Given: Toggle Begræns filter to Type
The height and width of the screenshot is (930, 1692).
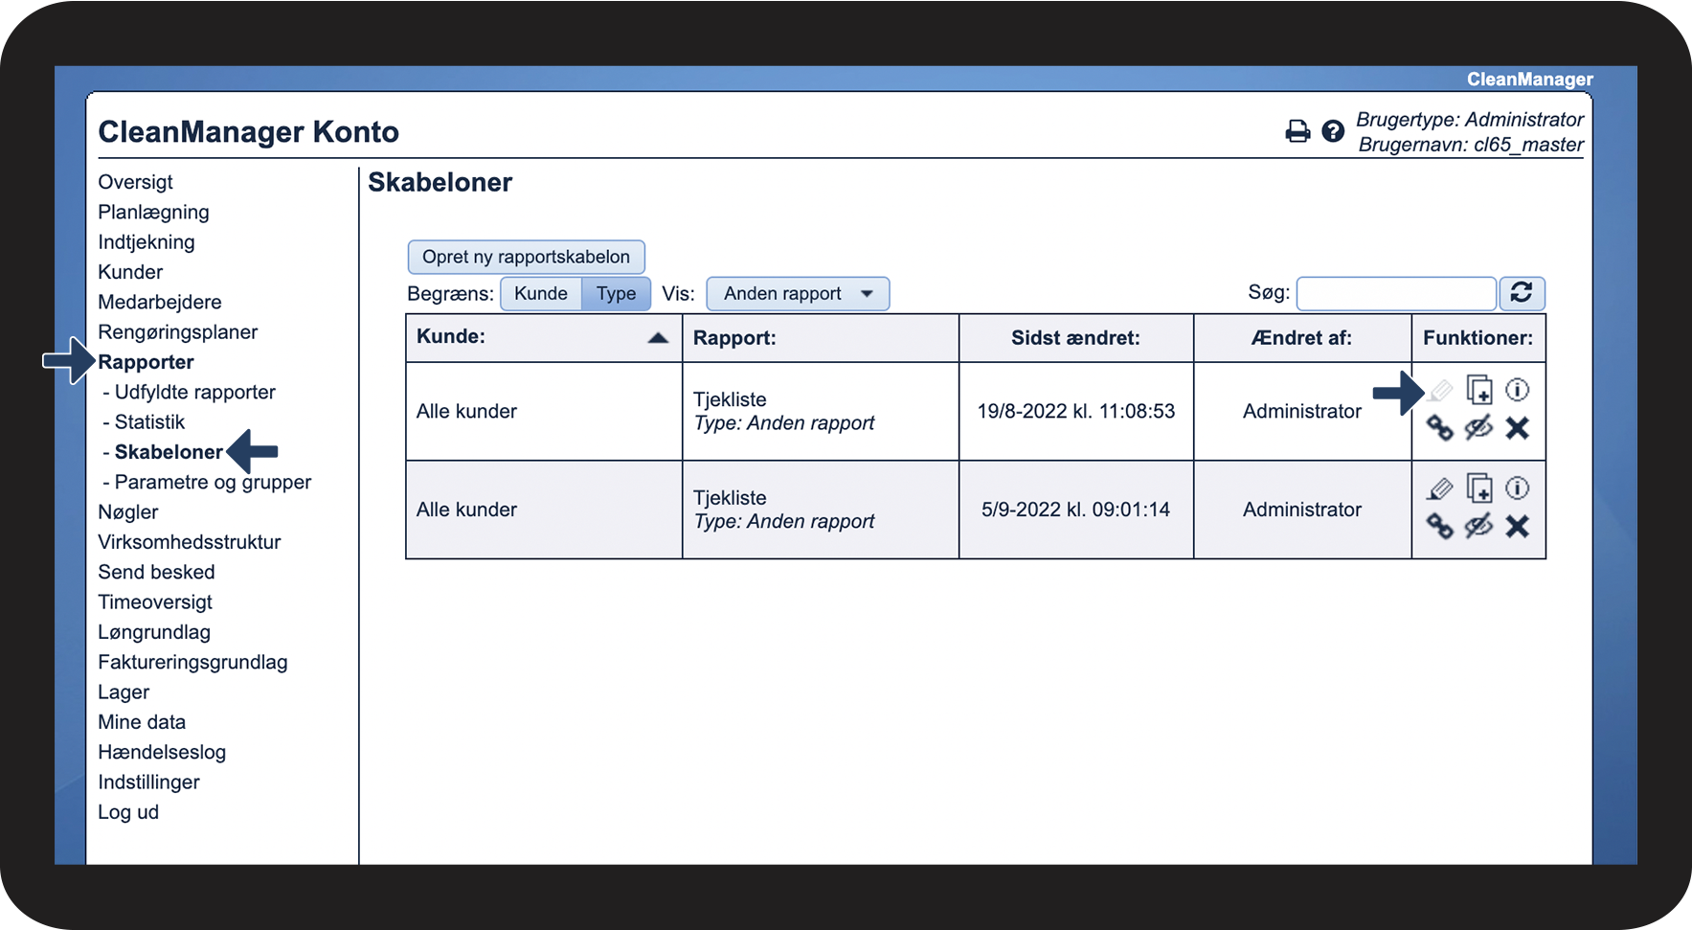Looking at the screenshot, I should coord(616,294).
